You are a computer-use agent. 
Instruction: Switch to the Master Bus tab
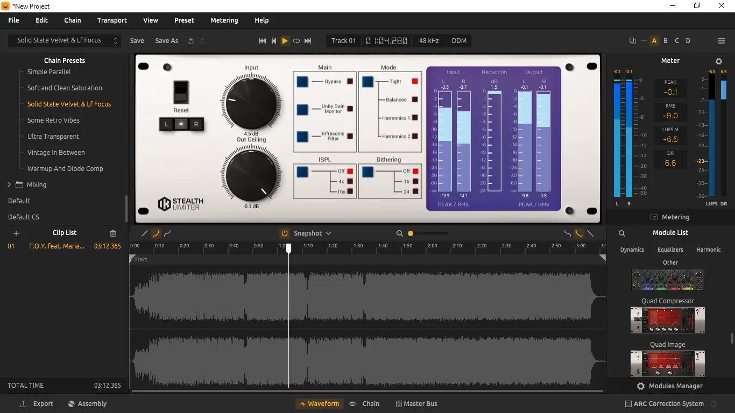coord(416,404)
